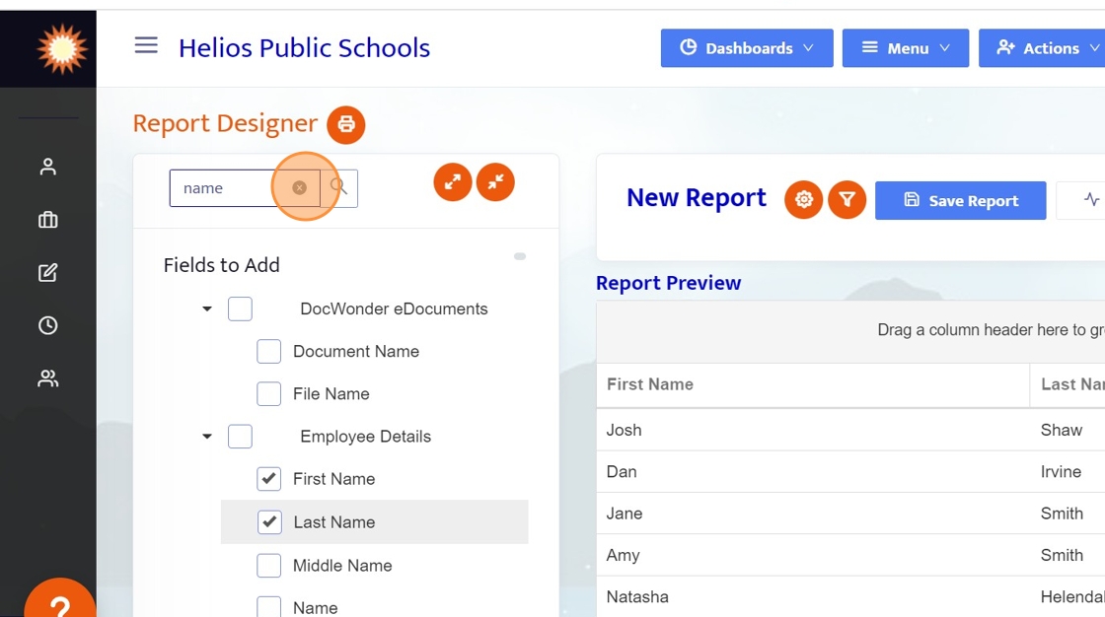This screenshot has width=1105, height=617.
Task: Open the help question mark button
Action: (x=60, y=602)
